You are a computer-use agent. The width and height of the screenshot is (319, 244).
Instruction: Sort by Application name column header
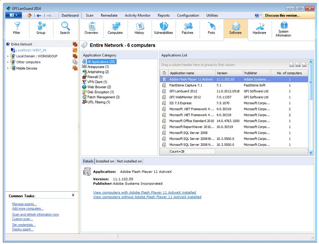(x=192, y=73)
